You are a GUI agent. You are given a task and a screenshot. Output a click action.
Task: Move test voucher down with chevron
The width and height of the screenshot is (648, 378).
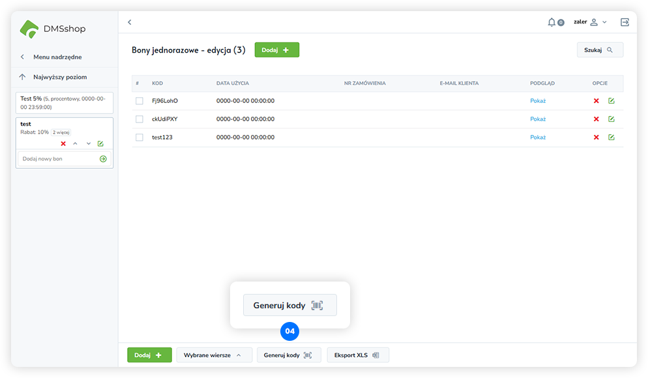[88, 144]
